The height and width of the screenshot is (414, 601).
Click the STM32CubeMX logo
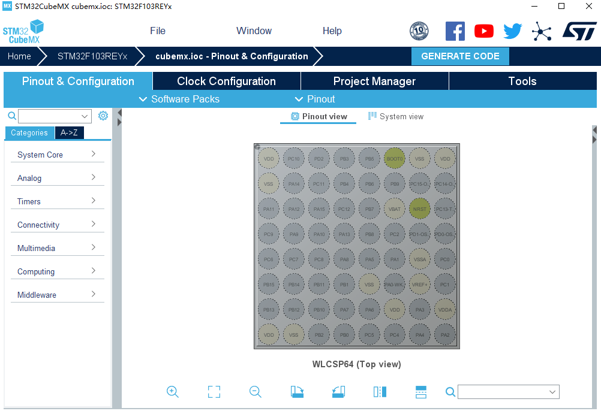point(23,31)
